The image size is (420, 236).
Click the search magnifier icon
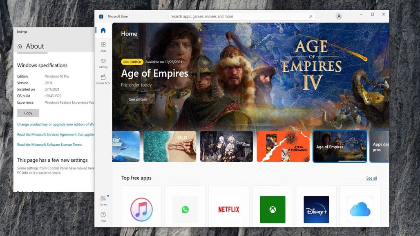[311, 16]
